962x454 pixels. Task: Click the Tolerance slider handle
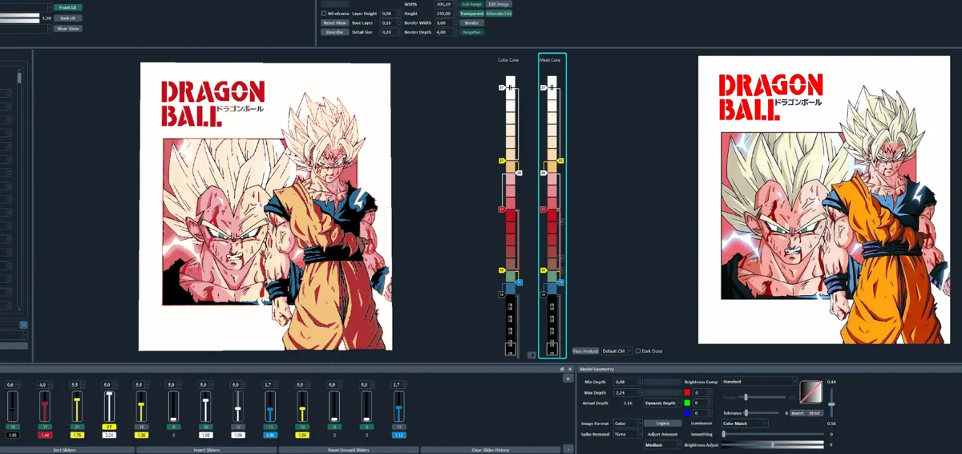[x=746, y=413]
